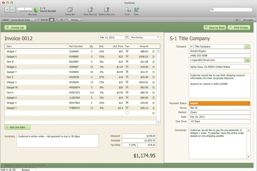Click the New Record icon
257x171 pixels.
click(90, 10)
